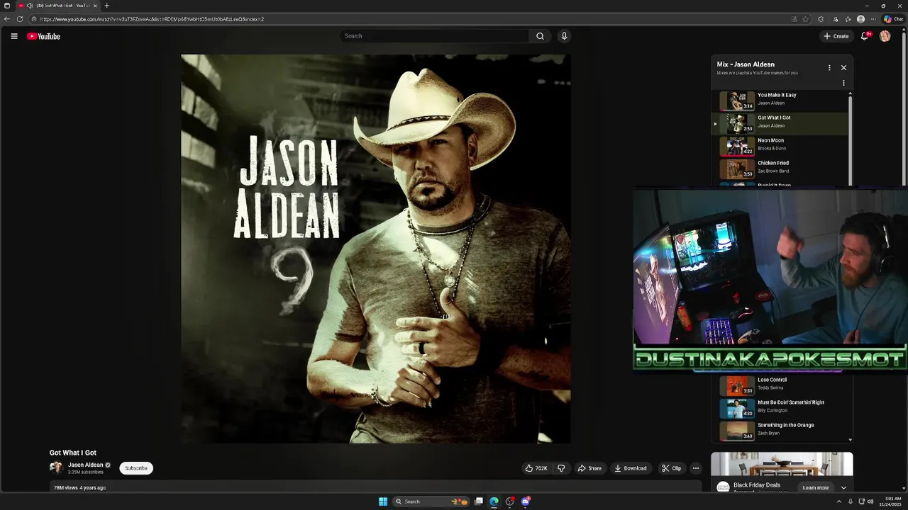Open the Jason Aldean channel link
Viewport: 908px width, 510px height.
pos(86,465)
